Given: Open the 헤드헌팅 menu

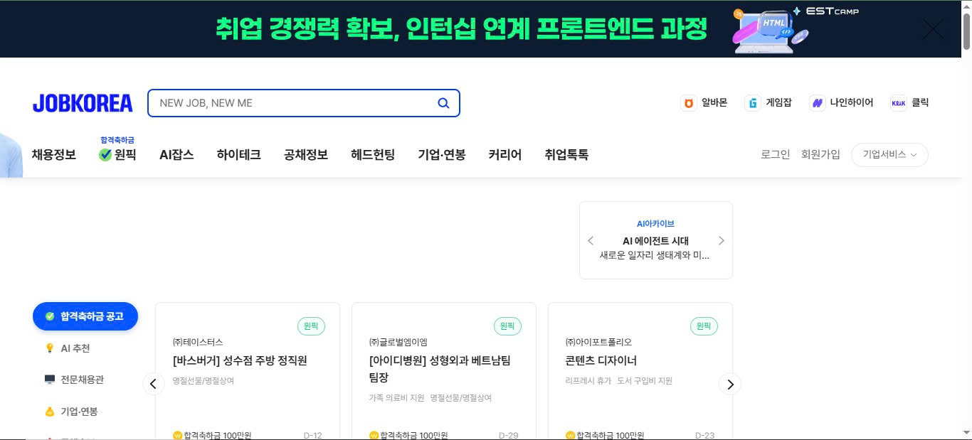Looking at the screenshot, I should [x=373, y=154].
